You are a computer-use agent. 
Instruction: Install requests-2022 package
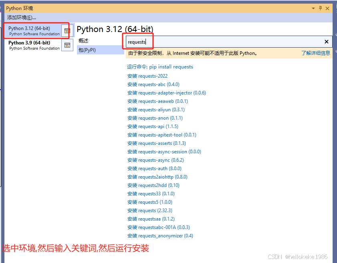pos(147,76)
